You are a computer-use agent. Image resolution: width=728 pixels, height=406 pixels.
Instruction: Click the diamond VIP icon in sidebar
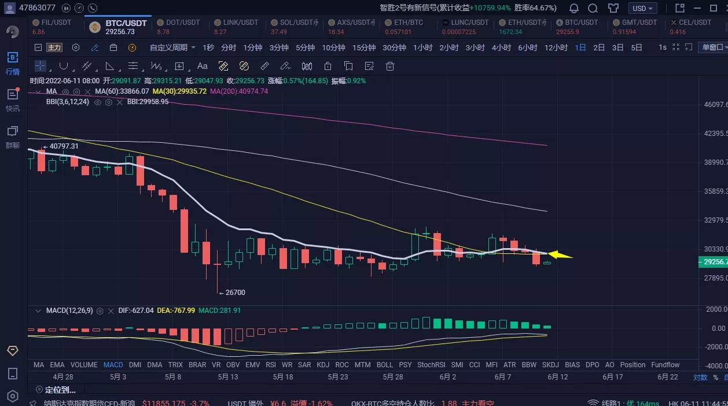[x=13, y=351]
